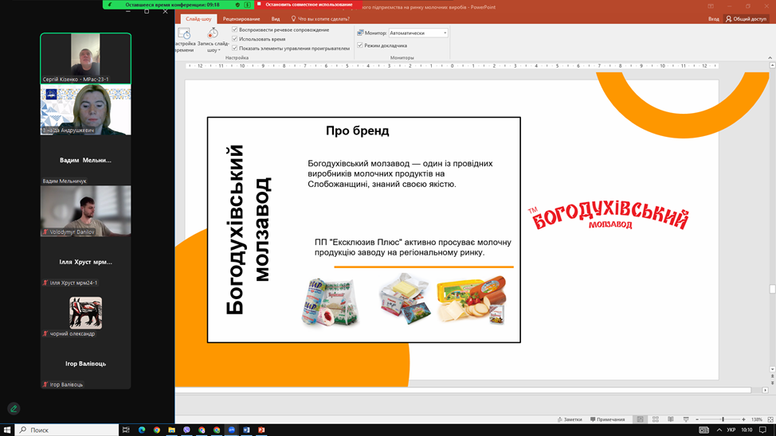
Task: Toggle the Воспроизвести речевое сопровождение checkbox
Action: (234, 29)
